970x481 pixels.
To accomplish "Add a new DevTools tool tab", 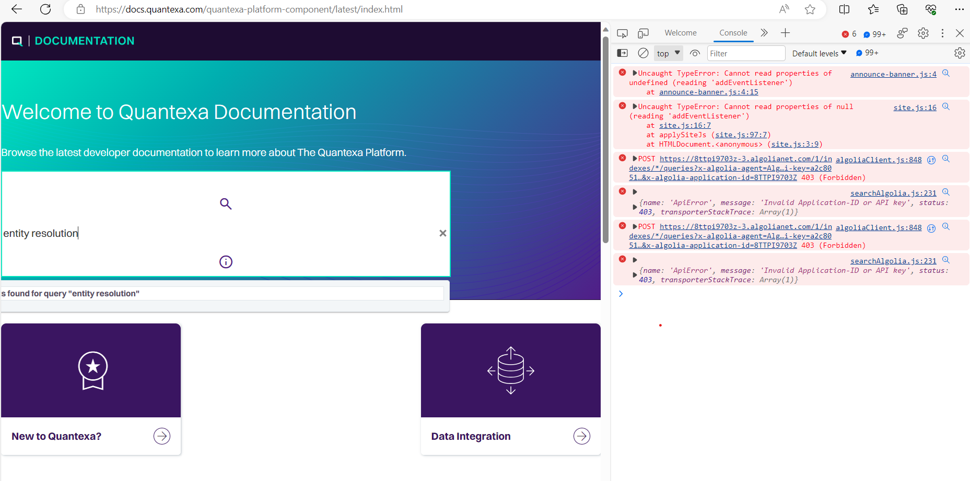I will pyautogui.click(x=785, y=33).
